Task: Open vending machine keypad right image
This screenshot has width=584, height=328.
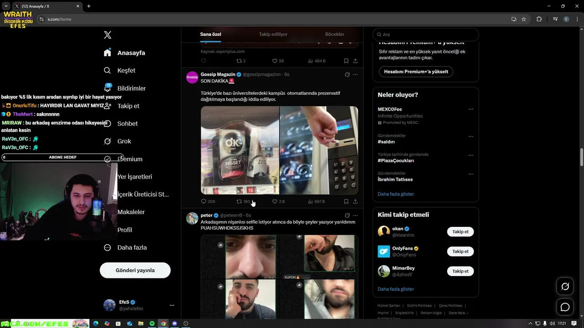Action: point(319,150)
